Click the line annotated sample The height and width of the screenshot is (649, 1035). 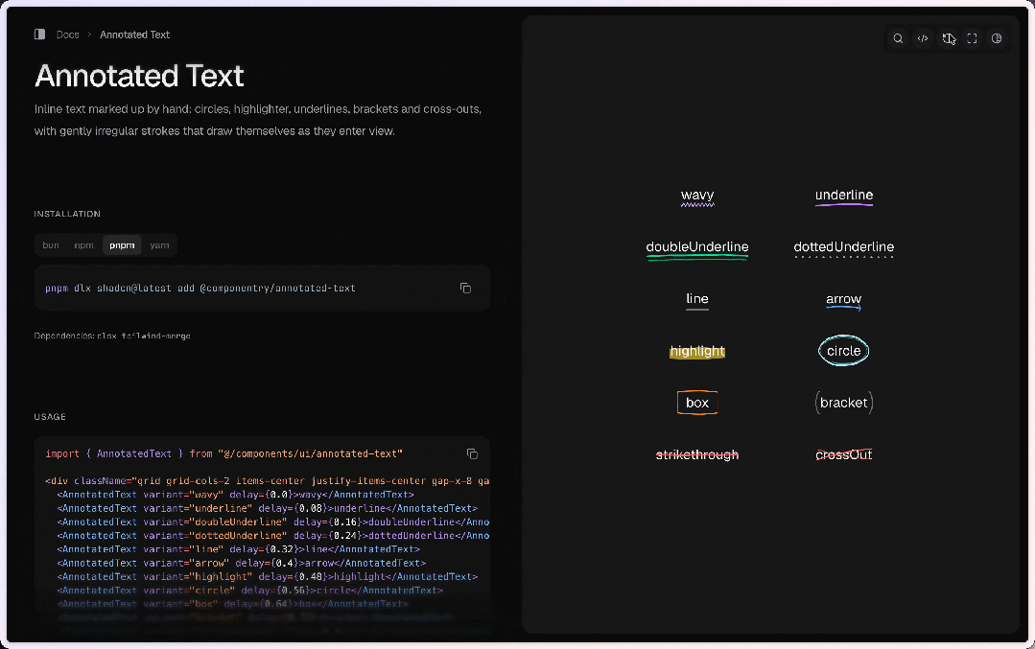point(697,299)
